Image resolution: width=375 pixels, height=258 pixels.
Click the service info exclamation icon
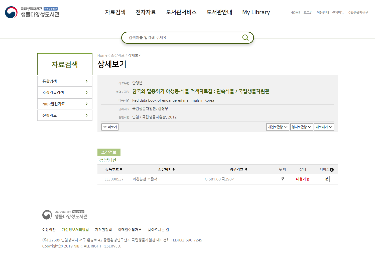point(332,170)
